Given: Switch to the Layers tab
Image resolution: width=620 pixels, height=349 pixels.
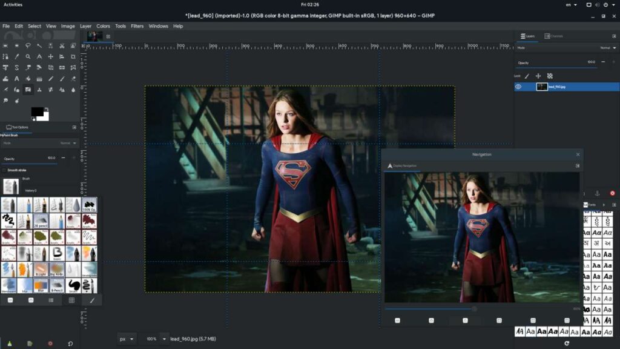Looking at the screenshot, I should click(x=527, y=36).
